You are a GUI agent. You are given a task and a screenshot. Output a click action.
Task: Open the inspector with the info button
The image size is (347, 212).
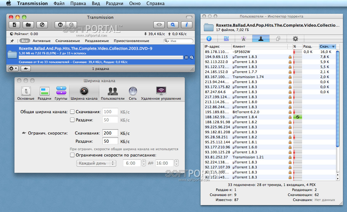(x=186, y=25)
